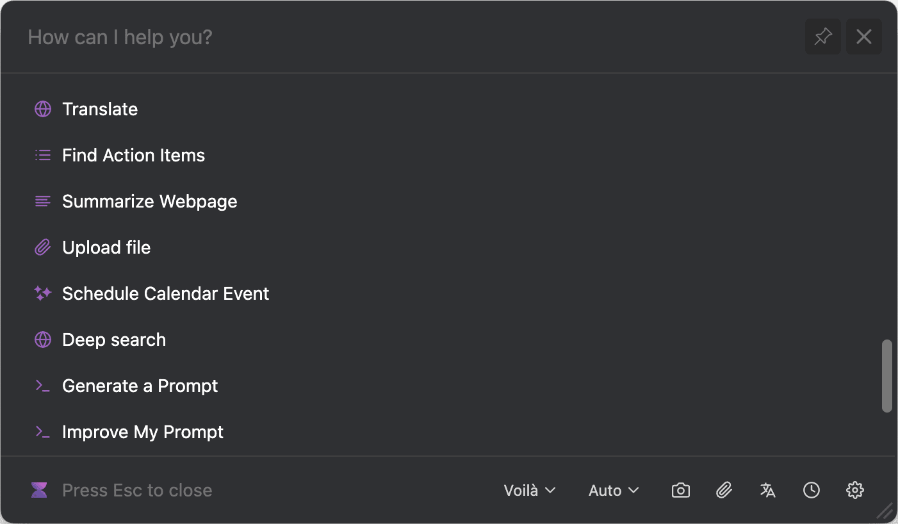Open the Voilà model dropdown
898x524 pixels.
pos(530,490)
